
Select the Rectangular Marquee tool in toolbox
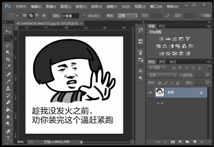point(8,38)
